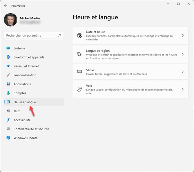The width and height of the screenshot is (194, 172).
Task: Select the Comptes person icon
Action: coord(9,93)
